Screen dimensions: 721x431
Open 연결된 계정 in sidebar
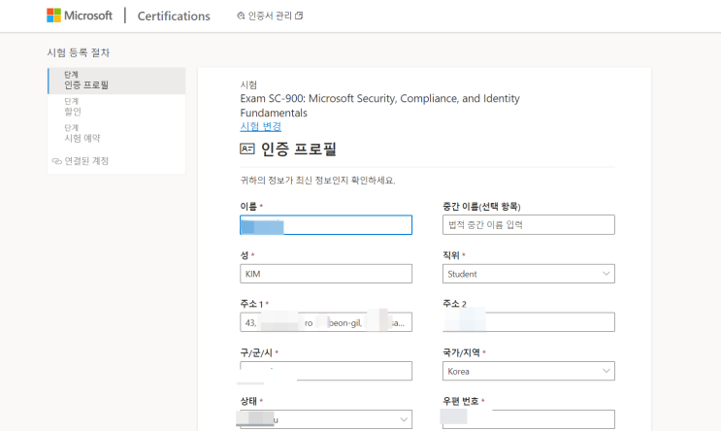click(86, 161)
